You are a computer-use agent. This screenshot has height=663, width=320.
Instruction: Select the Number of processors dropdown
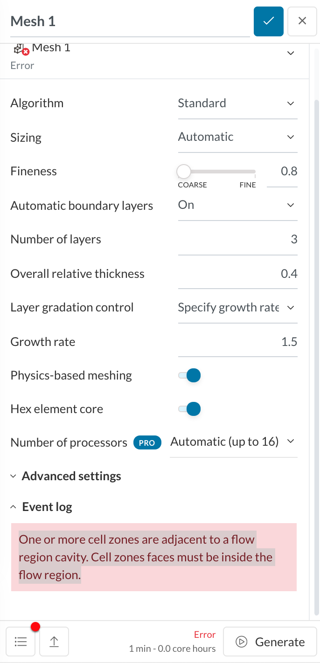233,442
